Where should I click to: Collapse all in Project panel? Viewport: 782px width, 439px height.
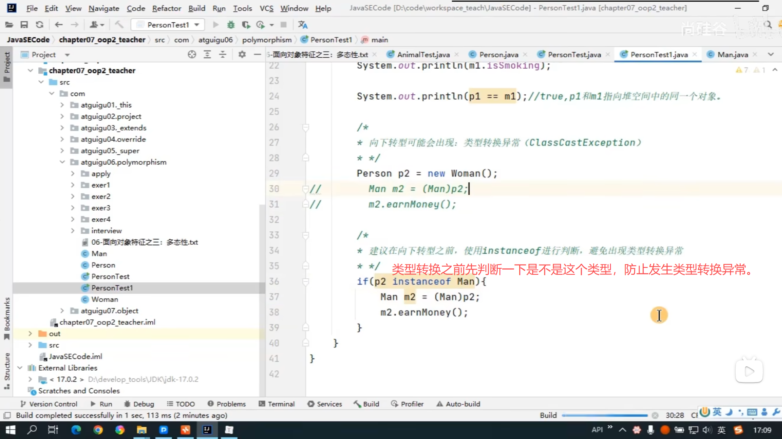[222, 54]
